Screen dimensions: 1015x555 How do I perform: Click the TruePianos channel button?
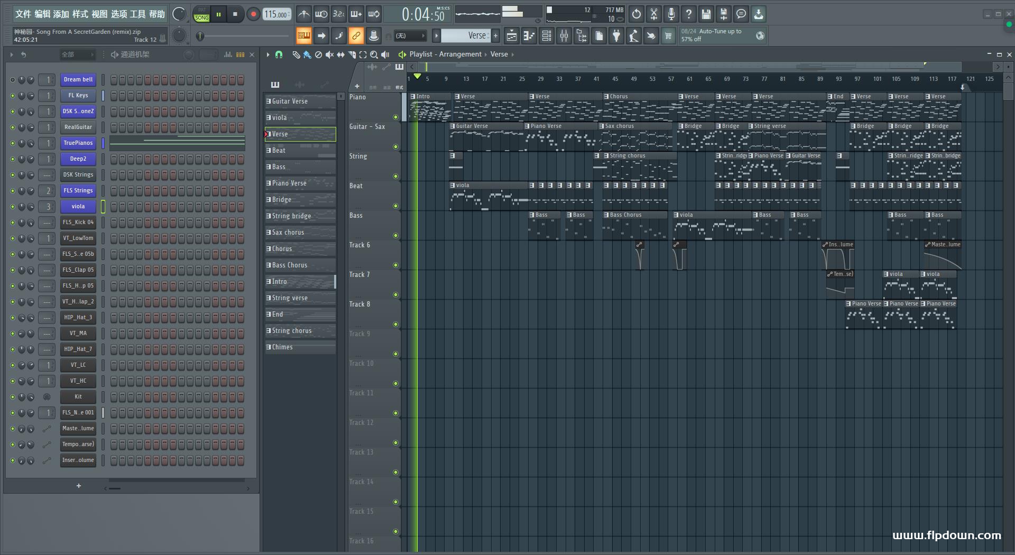(x=78, y=143)
